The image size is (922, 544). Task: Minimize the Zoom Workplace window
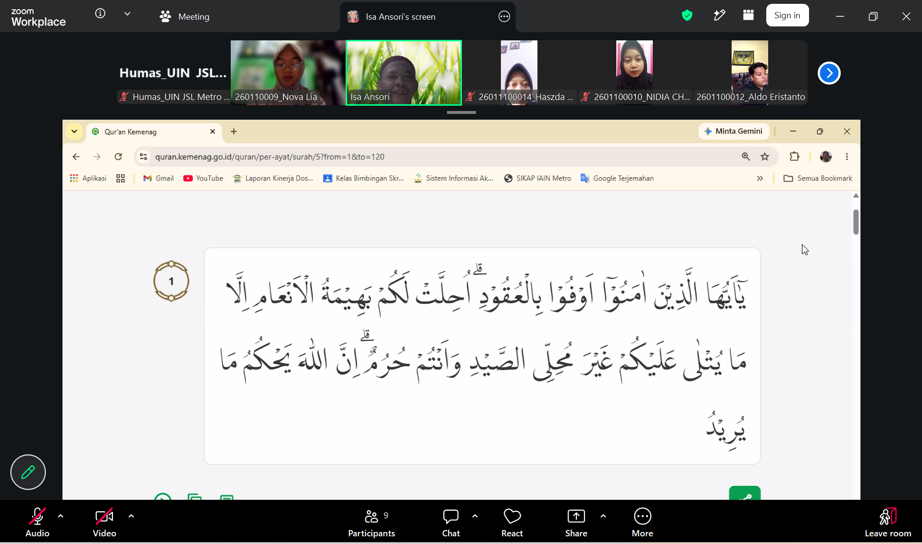pos(840,16)
